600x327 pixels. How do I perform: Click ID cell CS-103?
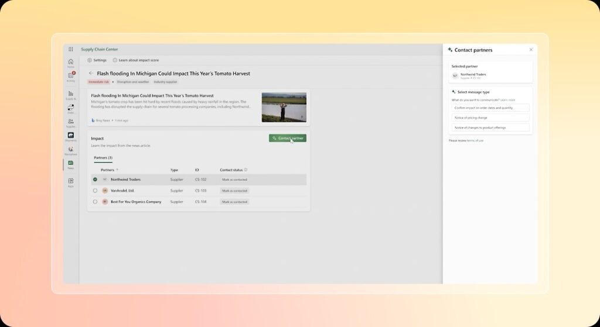[x=200, y=190]
